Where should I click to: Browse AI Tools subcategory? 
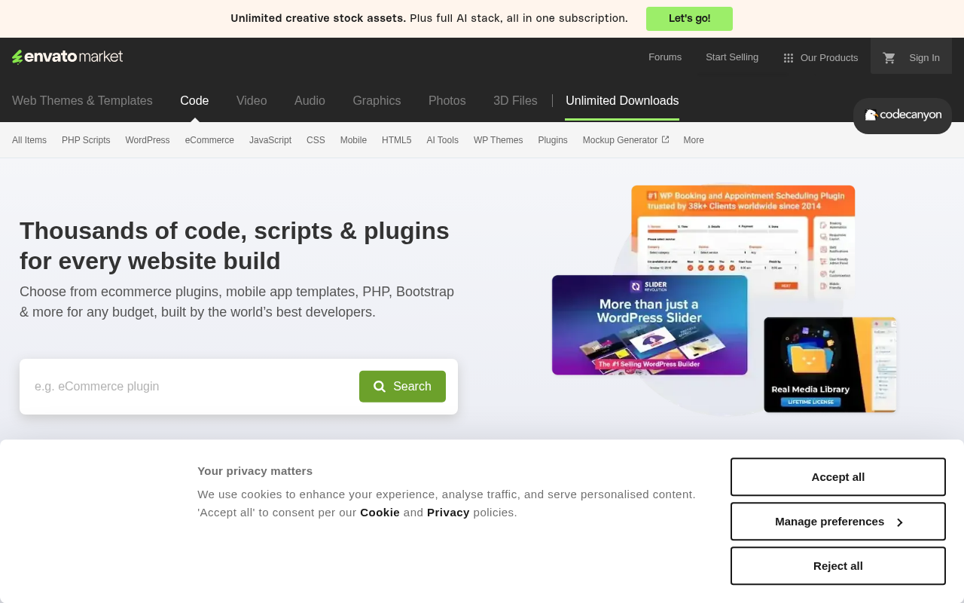click(x=443, y=140)
